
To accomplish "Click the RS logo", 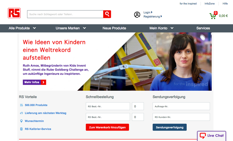I will [x=14, y=13].
